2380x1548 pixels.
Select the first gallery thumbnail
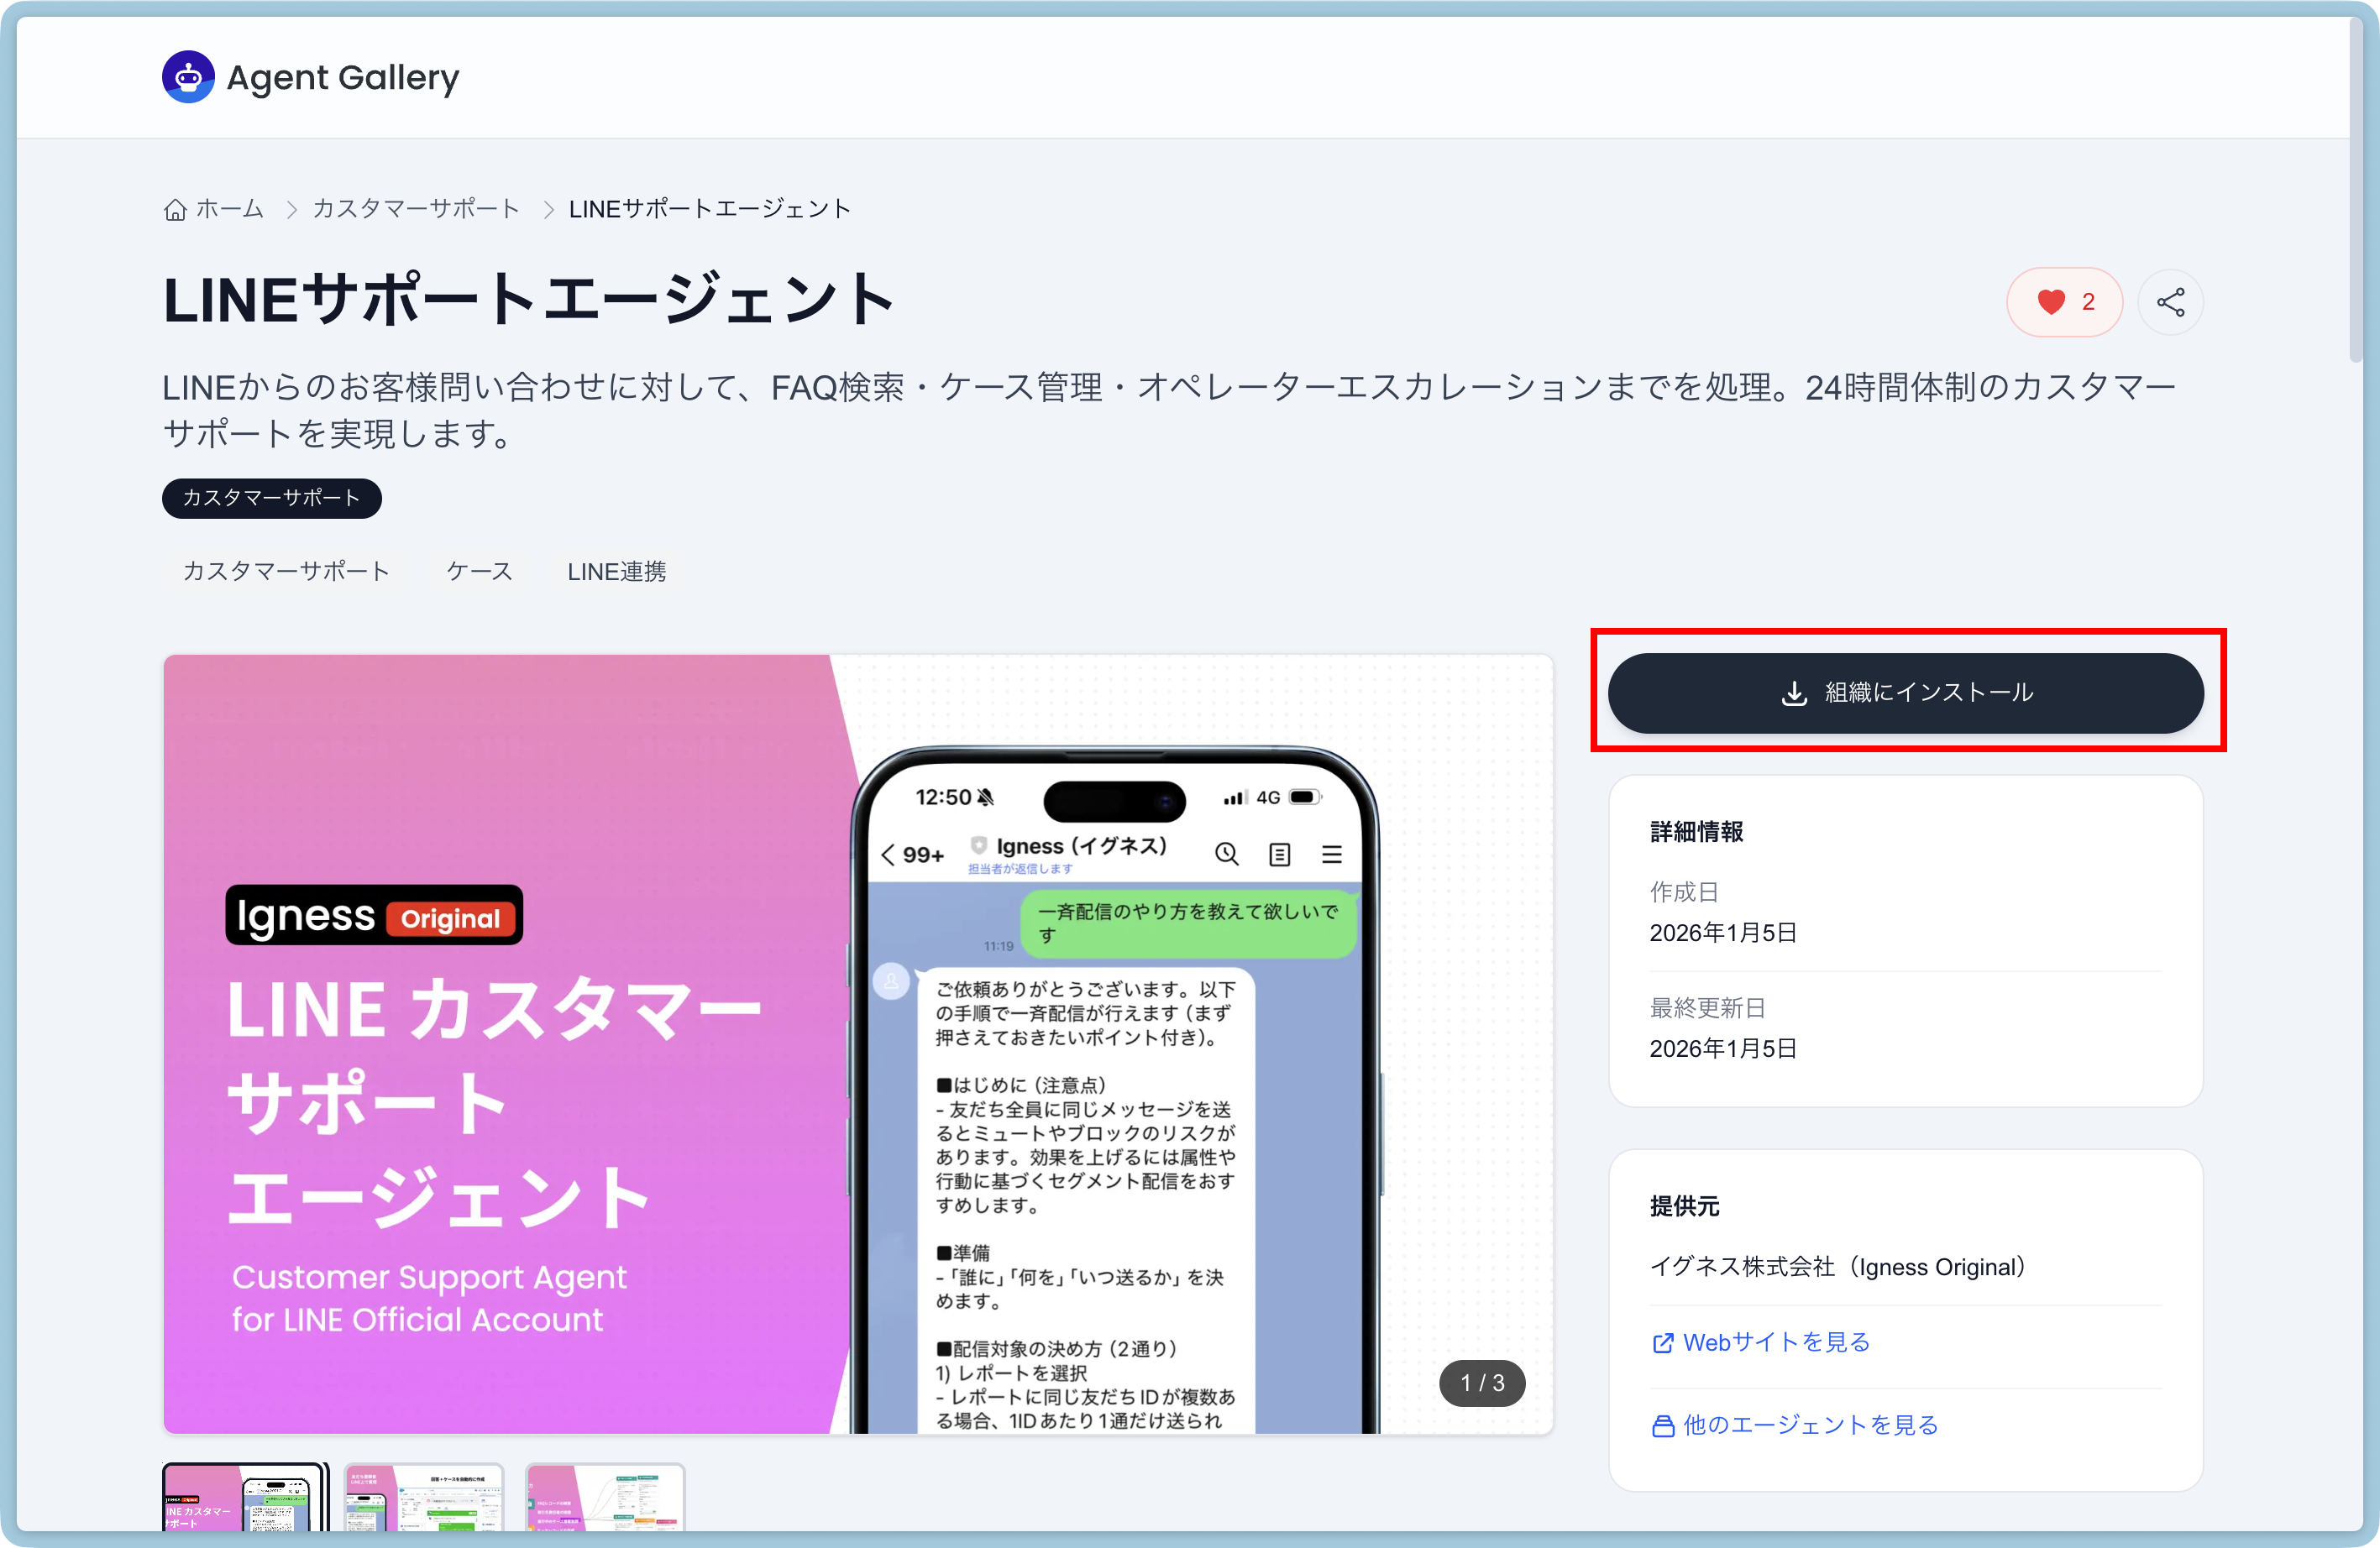point(245,1497)
